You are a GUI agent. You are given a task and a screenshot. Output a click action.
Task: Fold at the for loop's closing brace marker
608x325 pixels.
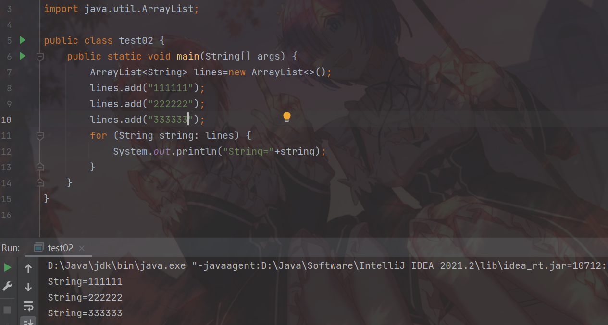[x=40, y=167]
